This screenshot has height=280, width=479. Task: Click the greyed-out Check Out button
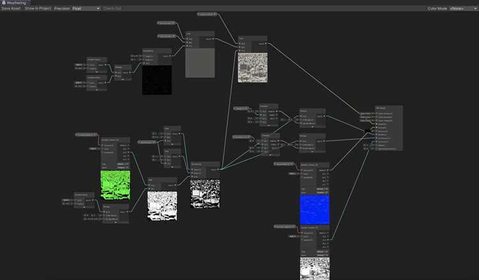pos(112,8)
